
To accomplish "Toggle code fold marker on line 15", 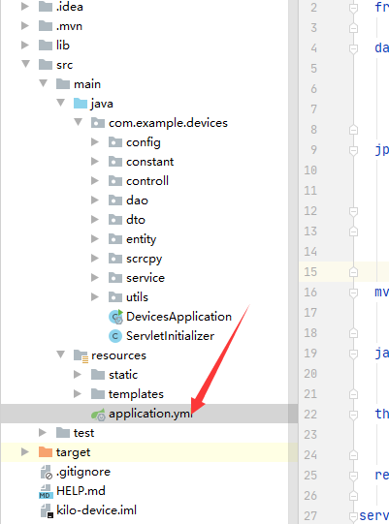I will coord(353,272).
